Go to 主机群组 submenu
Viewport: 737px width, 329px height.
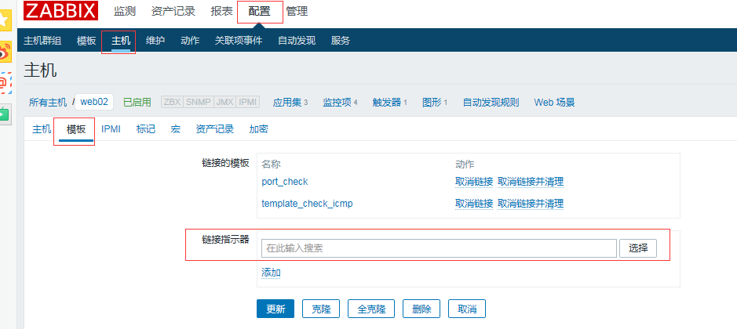click(42, 41)
